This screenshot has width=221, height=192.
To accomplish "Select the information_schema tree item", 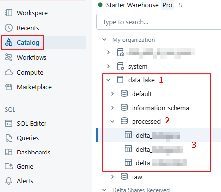I will [x=160, y=108].
